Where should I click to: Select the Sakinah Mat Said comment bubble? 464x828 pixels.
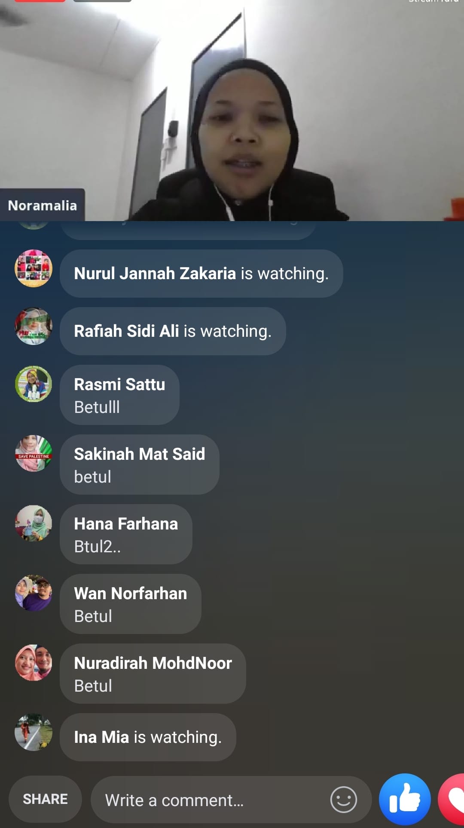(x=140, y=465)
